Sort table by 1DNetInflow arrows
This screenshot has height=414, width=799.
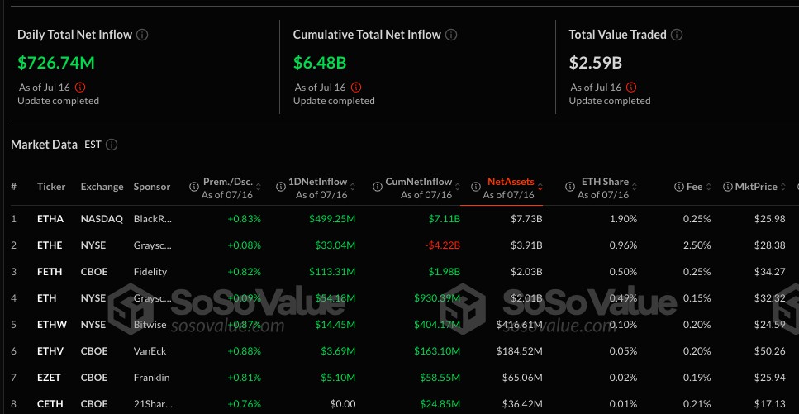pos(353,187)
